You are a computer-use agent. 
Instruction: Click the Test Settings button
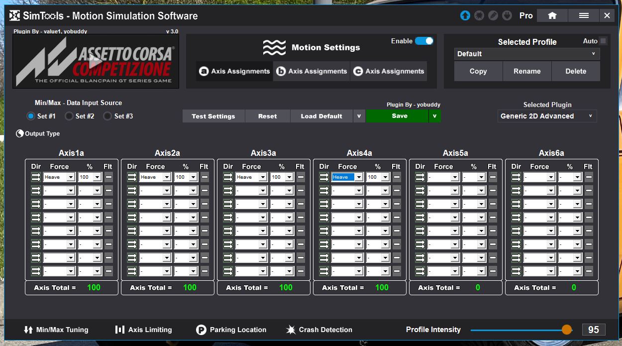(213, 116)
